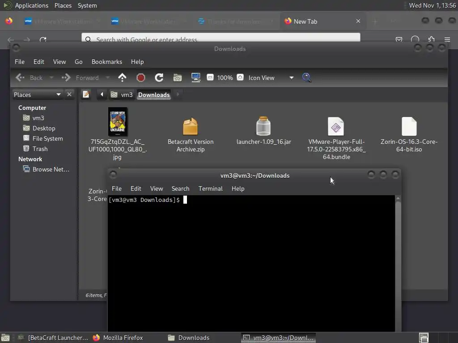The width and height of the screenshot is (458, 343).
Task: Open terminal Terminal menu
Action: point(210,188)
